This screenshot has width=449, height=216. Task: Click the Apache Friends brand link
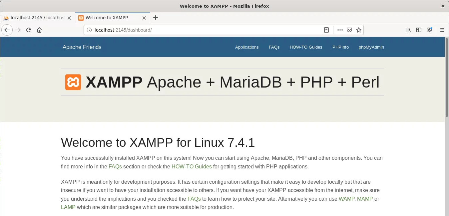82,47
